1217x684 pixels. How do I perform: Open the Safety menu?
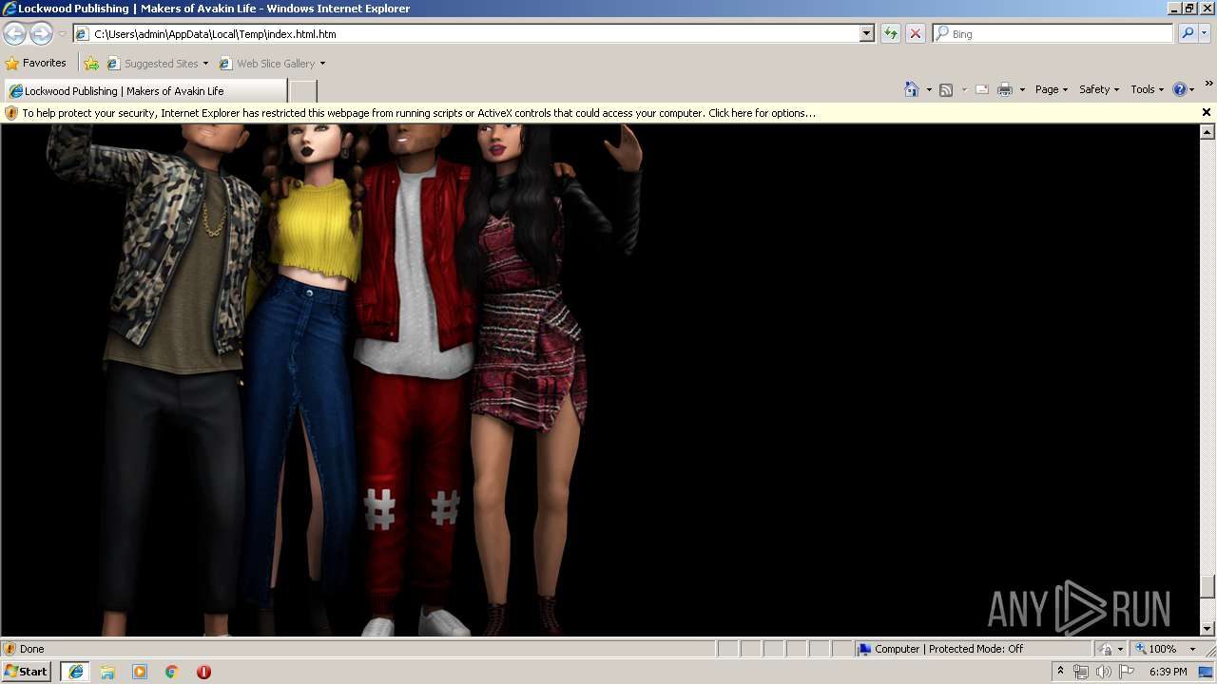[1099, 89]
